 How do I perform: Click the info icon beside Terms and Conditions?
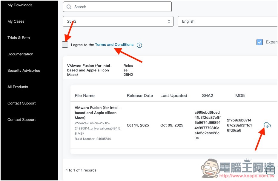pos(139,45)
